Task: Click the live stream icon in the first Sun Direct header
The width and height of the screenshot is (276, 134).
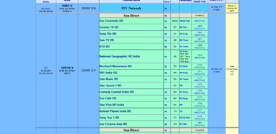Action: click(166, 16)
